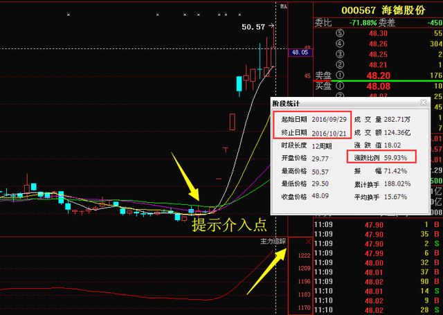Click the 成交额 value 124.36亿

(397, 132)
